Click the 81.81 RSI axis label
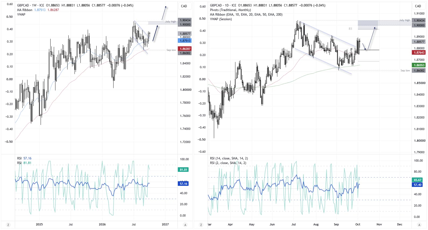This screenshot has height=230, width=428. click(x=183, y=170)
